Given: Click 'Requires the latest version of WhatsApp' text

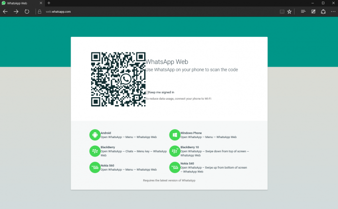Looking at the screenshot, I should click(169, 180).
